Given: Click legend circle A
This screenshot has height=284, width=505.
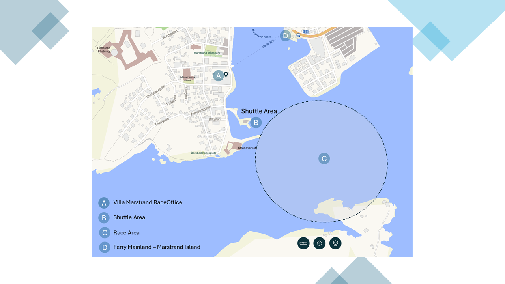Looking at the screenshot, I should pos(104,203).
